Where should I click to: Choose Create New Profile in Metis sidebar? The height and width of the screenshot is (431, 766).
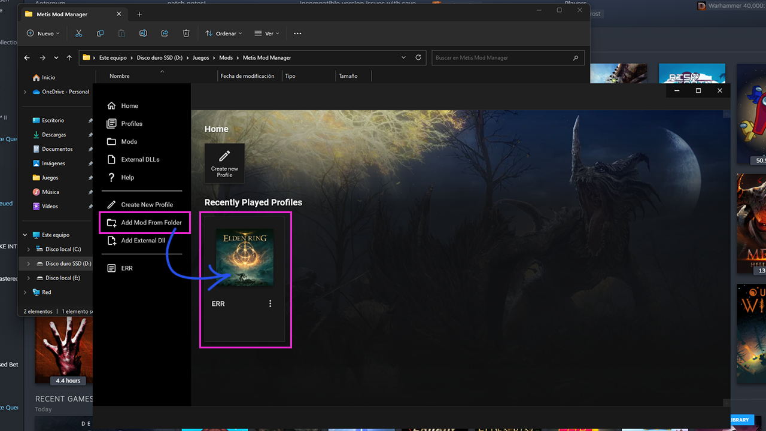point(140,205)
